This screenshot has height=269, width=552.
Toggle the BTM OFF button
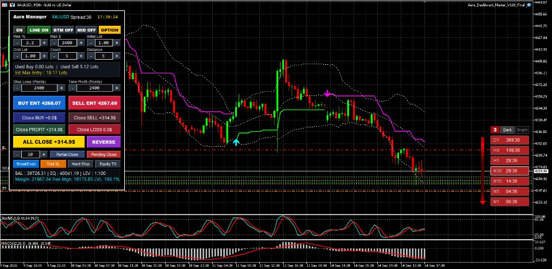63,30
